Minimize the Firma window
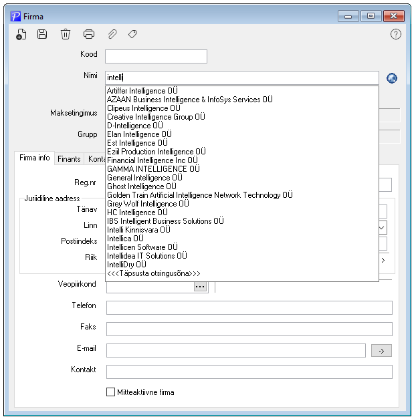Viewport: 414px width, 419px height. 348,16
